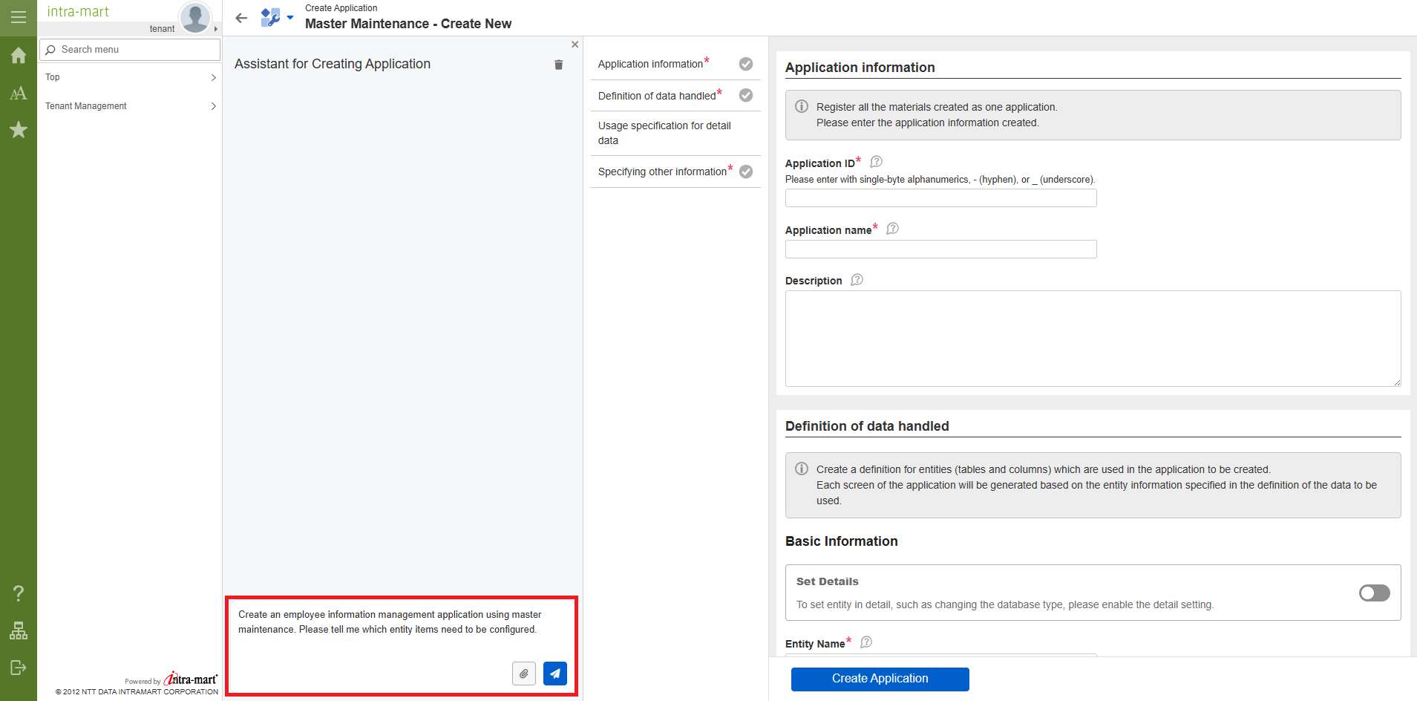Screen dimensions: 1417x701
Task: Click the Create Application button
Action: [880, 679]
